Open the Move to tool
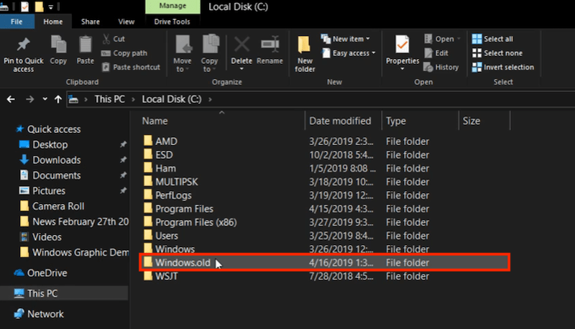 point(183,53)
